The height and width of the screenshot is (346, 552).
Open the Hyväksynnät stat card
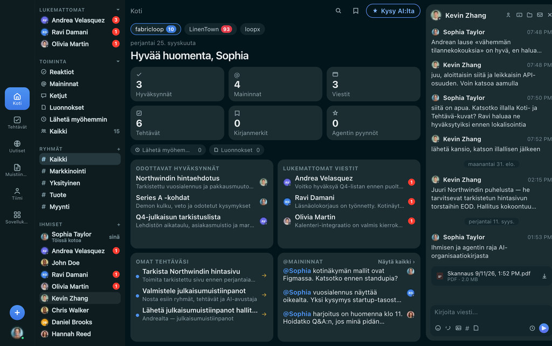pos(177,84)
